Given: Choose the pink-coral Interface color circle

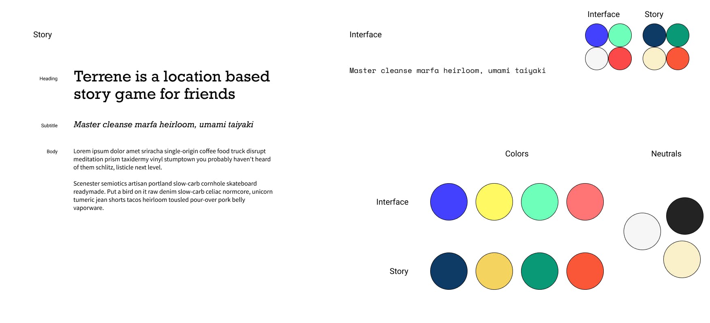Looking at the screenshot, I should click(585, 202).
